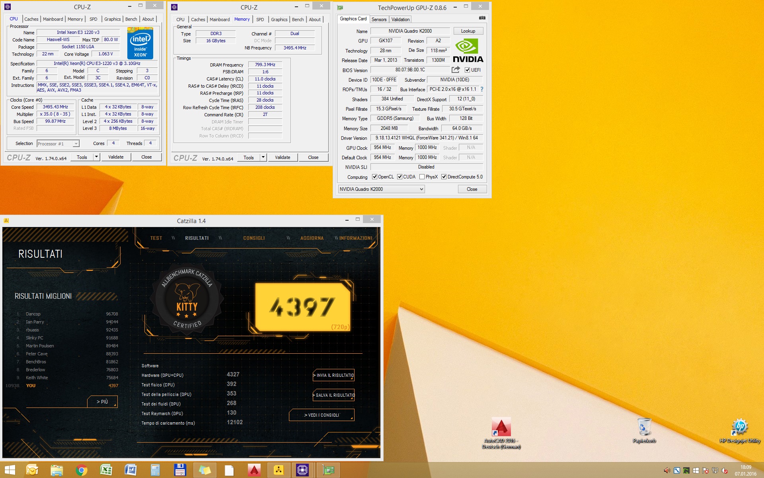The height and width of the screenshot is (478, 764).
Task: Launch Google Chrome from the taskbar
Action: pos(81,470)
